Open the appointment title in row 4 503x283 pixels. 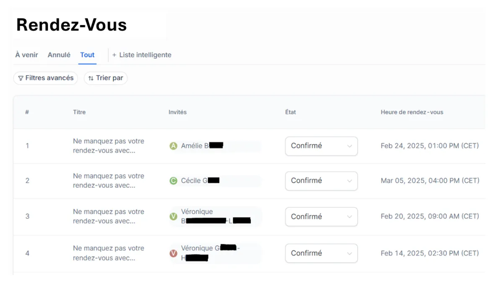(109, 253)
